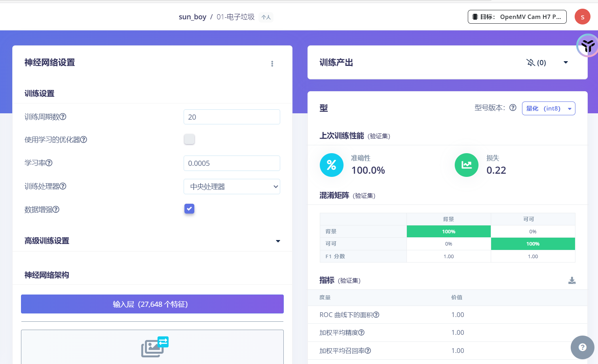Click the 价值 column header
The image size is (598, 364).
click(x=457, y=297)
